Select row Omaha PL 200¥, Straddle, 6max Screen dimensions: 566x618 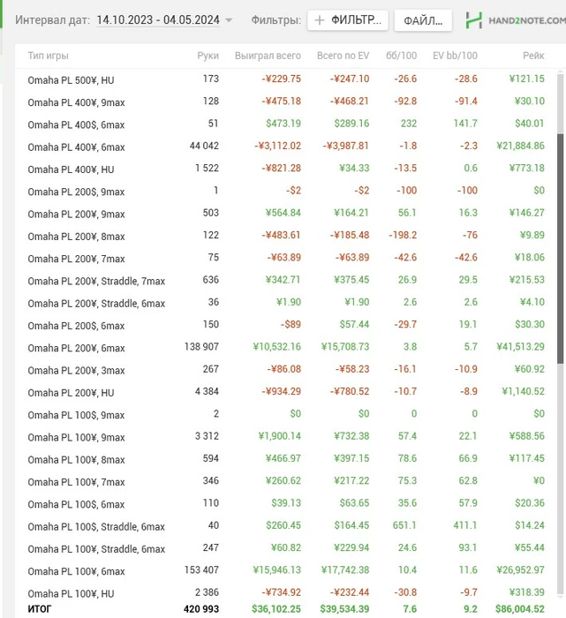[x=286, y=303]
